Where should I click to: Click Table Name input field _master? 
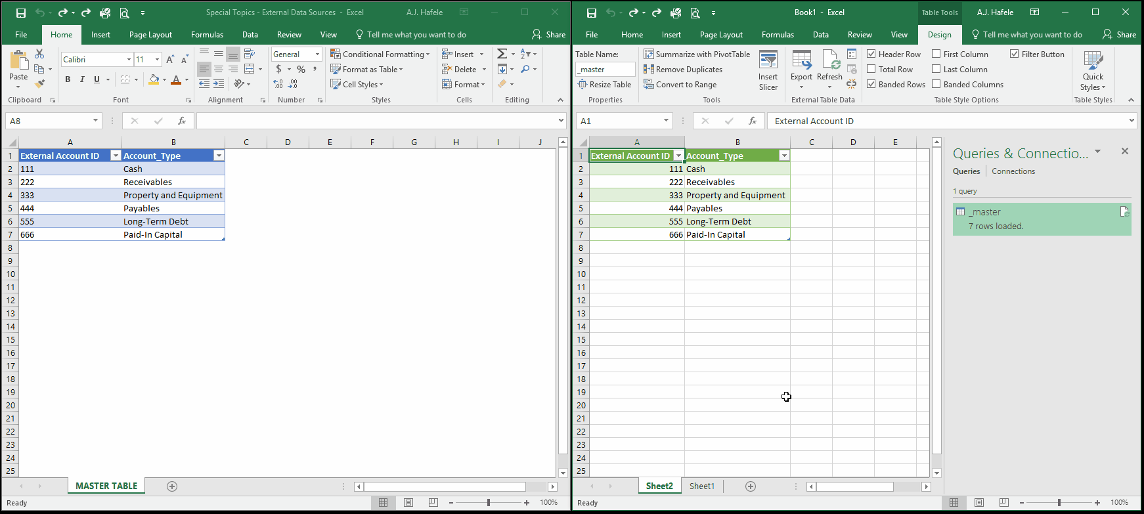coord(605,69)
